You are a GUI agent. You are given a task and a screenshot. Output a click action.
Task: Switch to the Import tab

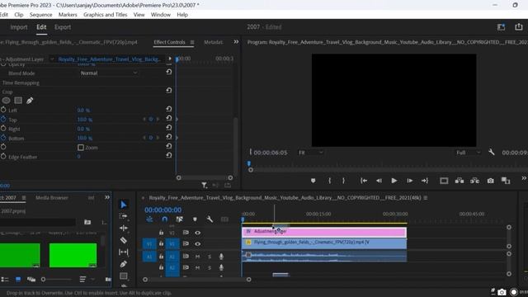19,27
